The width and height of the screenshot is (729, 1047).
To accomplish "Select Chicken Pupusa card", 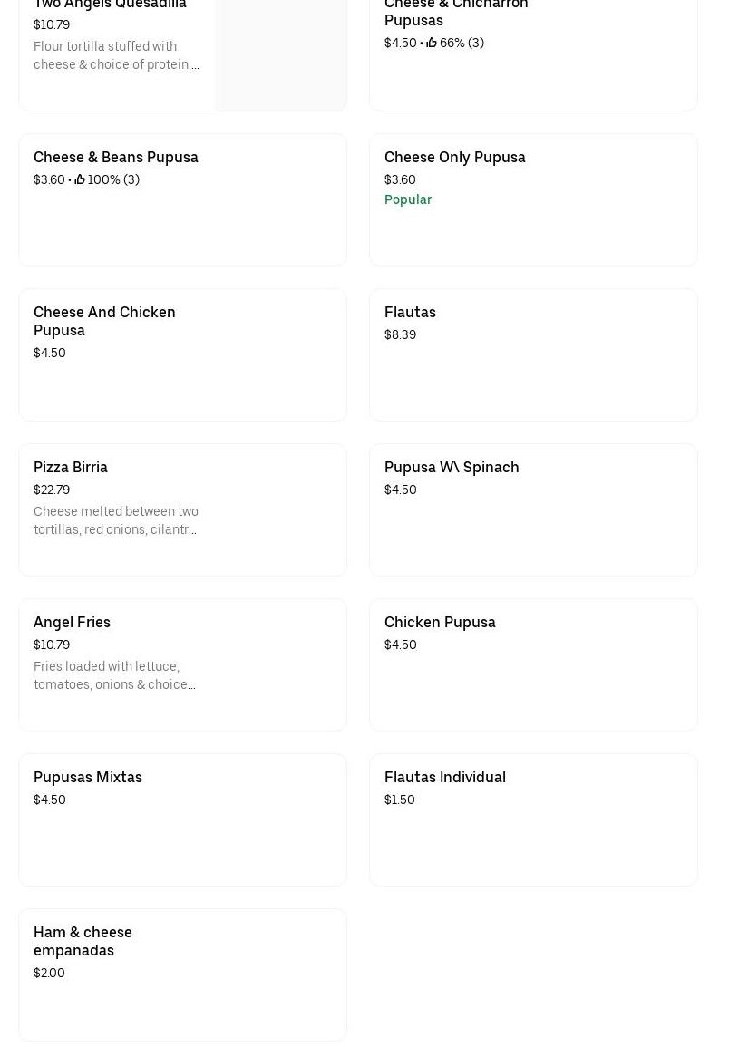I will pyautogui.click(x=532, y=664).
